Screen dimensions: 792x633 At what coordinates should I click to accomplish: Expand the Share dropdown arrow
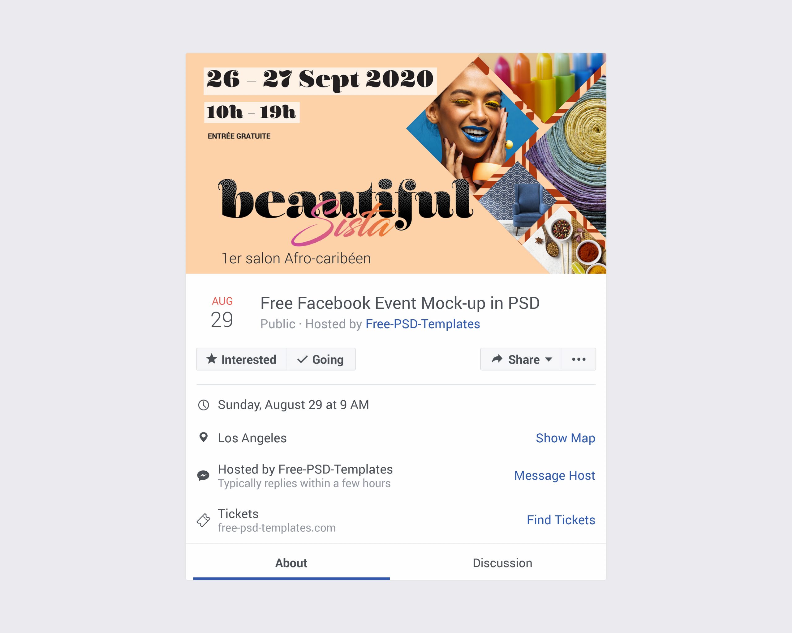[549, 359]
